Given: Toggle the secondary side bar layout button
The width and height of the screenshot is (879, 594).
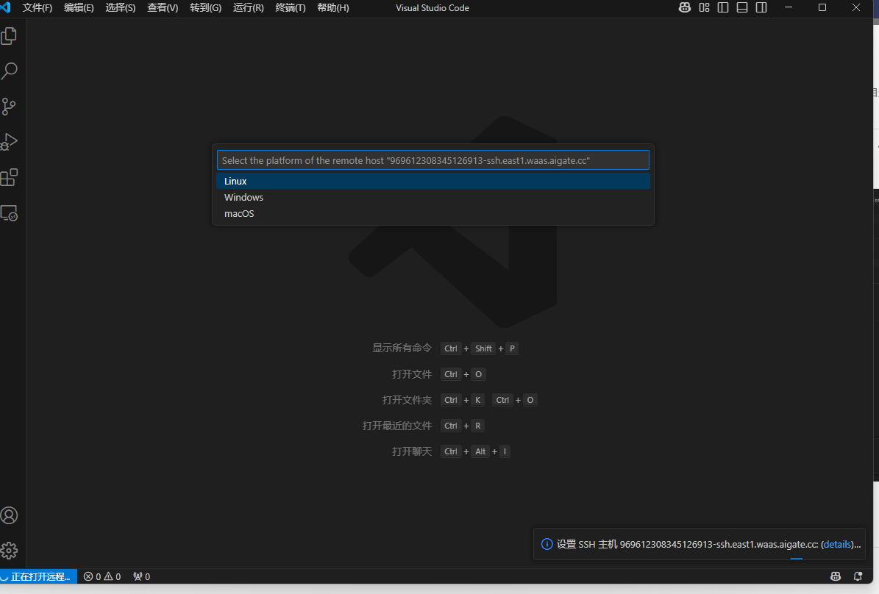Looking at the screenshot, I should point(761,8).
